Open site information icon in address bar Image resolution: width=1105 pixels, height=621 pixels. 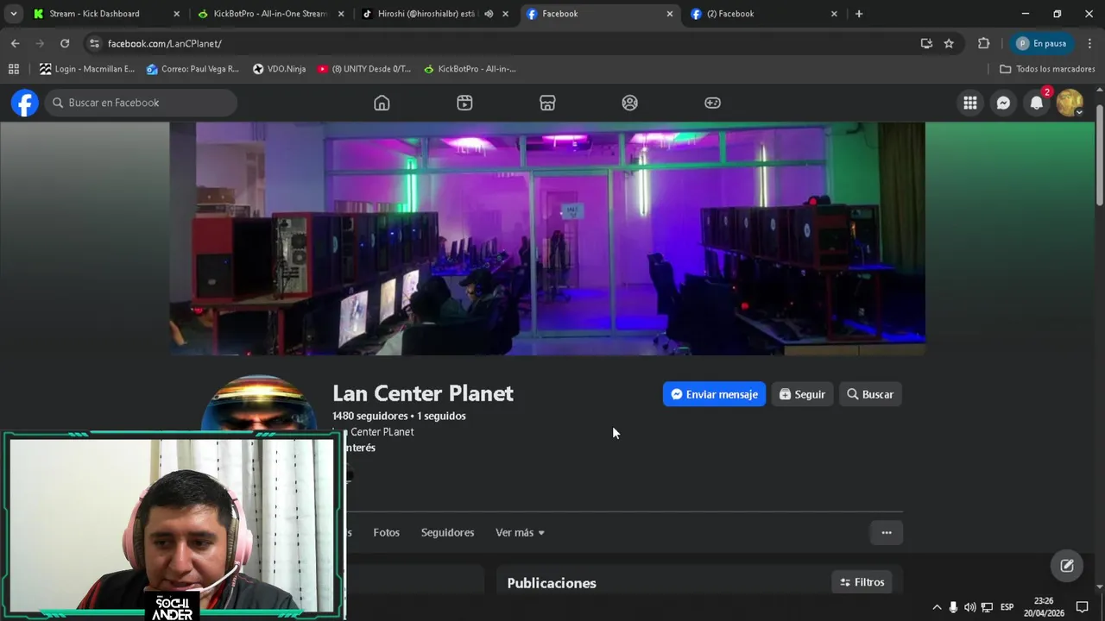(x=94, y=43)
